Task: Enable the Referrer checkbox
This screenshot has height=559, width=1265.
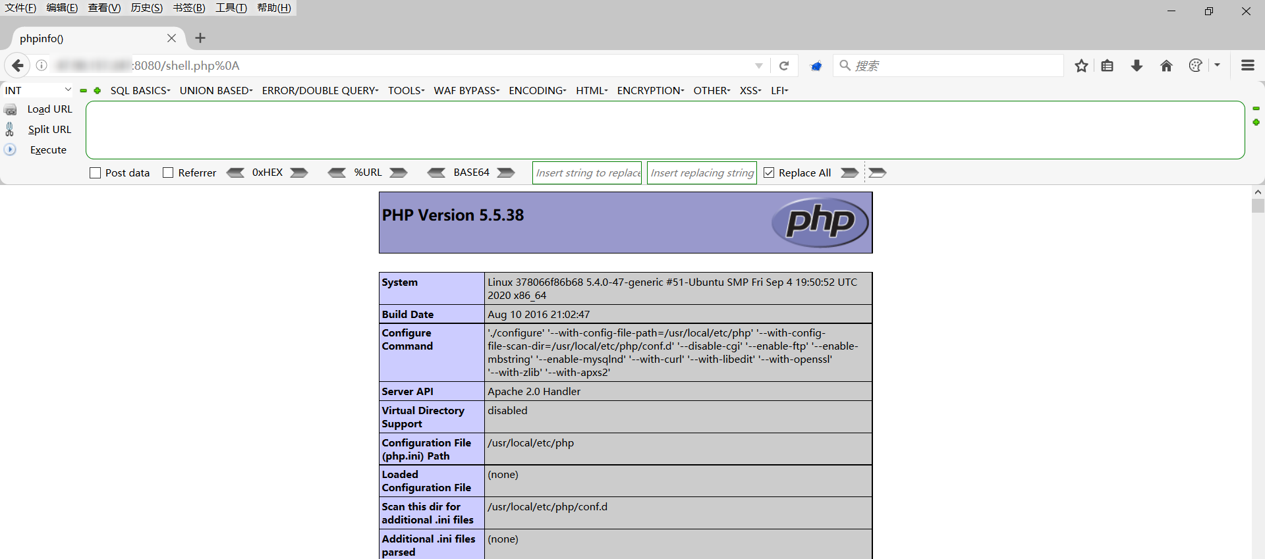Action: click(168, 173)
